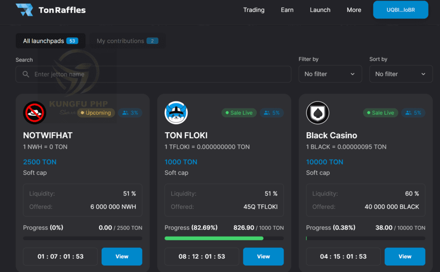Click the Sale Live badge on TON FLOKI
Viewport: 440px width, 272px height.
click(239, 113)
